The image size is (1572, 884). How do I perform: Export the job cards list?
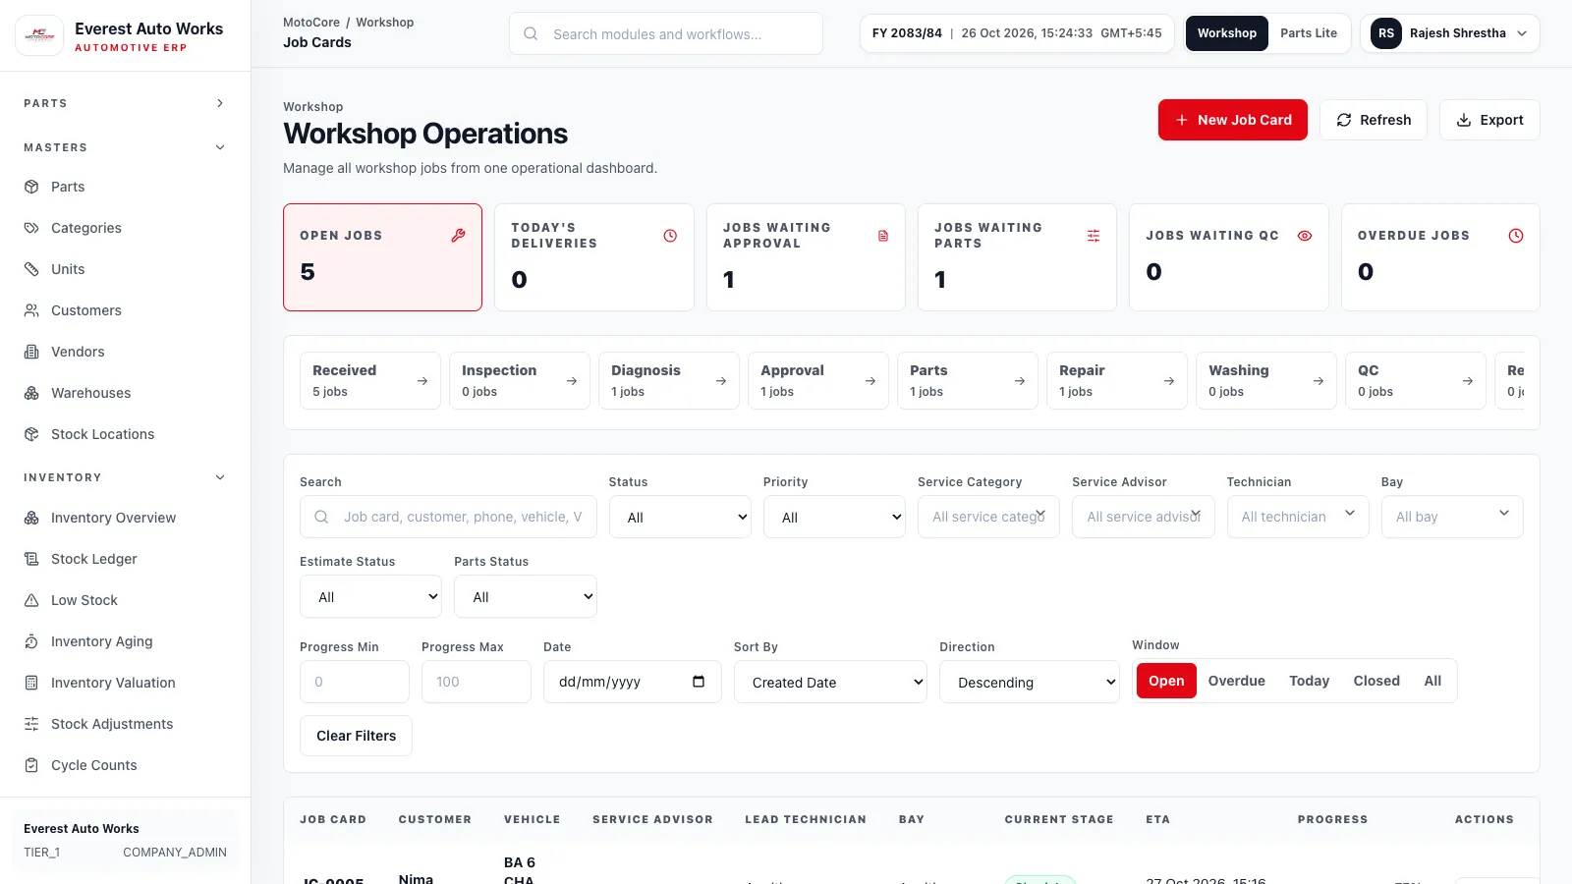point(1489,120)
